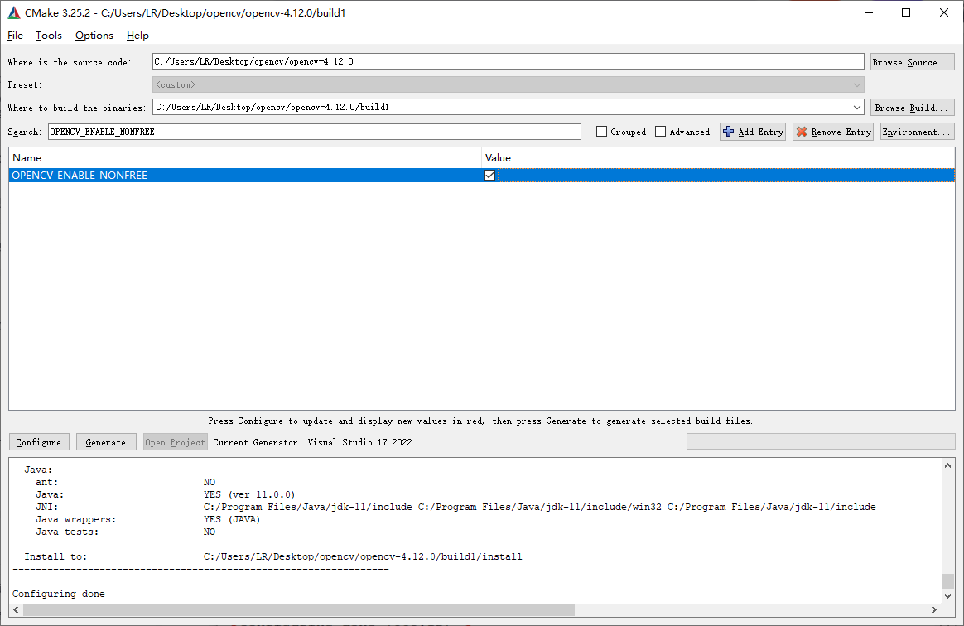
Task: Click the Search field containing OPENCV_ENABLE_NONFREE
Action: (x=314, y=132)
